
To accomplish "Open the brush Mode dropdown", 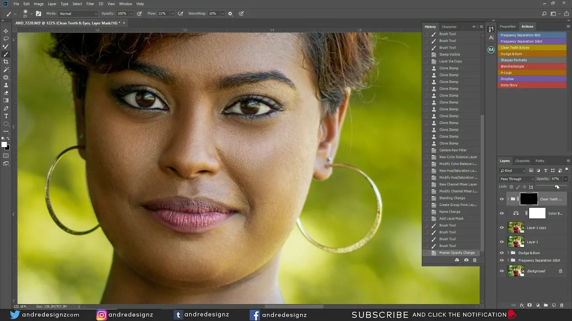I will pos(78,14).
